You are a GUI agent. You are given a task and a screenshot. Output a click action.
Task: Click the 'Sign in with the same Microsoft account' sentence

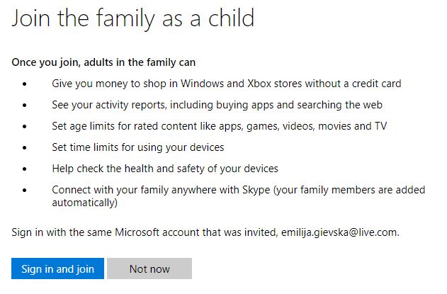(x=205, y=232)
